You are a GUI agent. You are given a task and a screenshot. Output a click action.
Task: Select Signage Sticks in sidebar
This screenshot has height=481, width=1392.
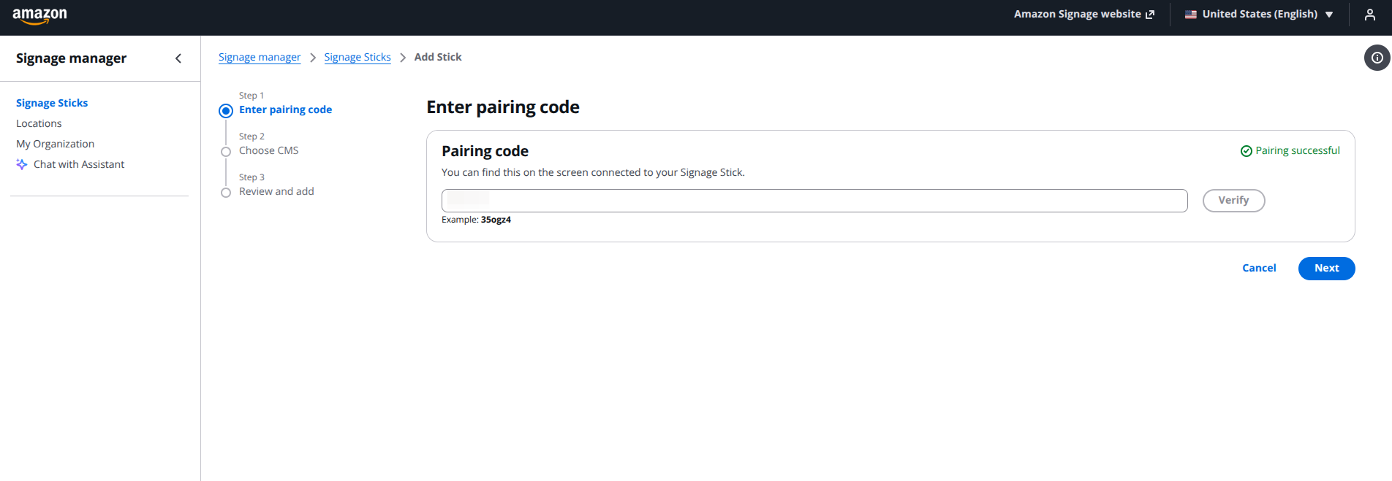(x=52, y=103)
